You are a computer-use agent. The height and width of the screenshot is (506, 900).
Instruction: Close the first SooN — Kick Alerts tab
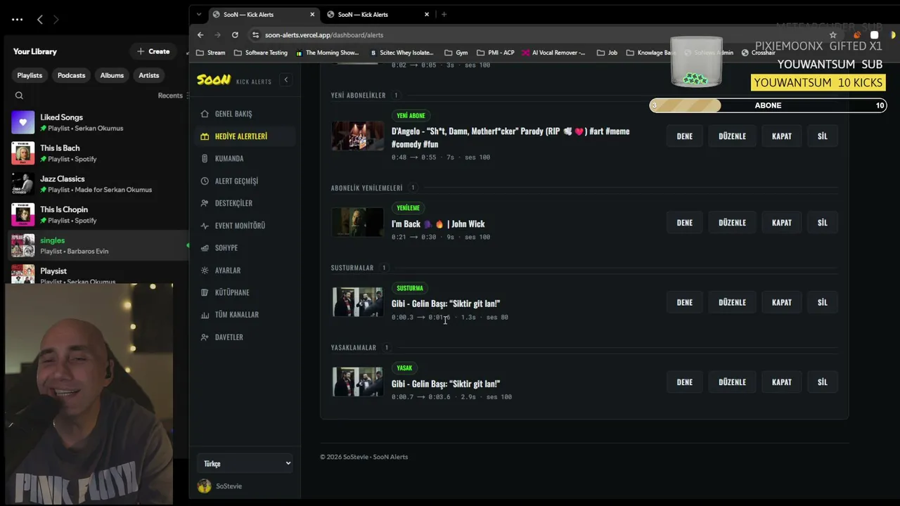point(312,14)
